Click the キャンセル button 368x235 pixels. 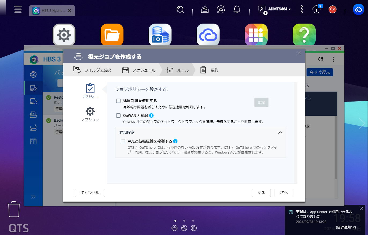(x=90, y=193)
